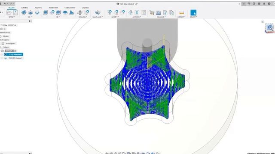Click the third Manage group library icon
This screenshot has width=275, height=154.
click(x=165, y=12)
